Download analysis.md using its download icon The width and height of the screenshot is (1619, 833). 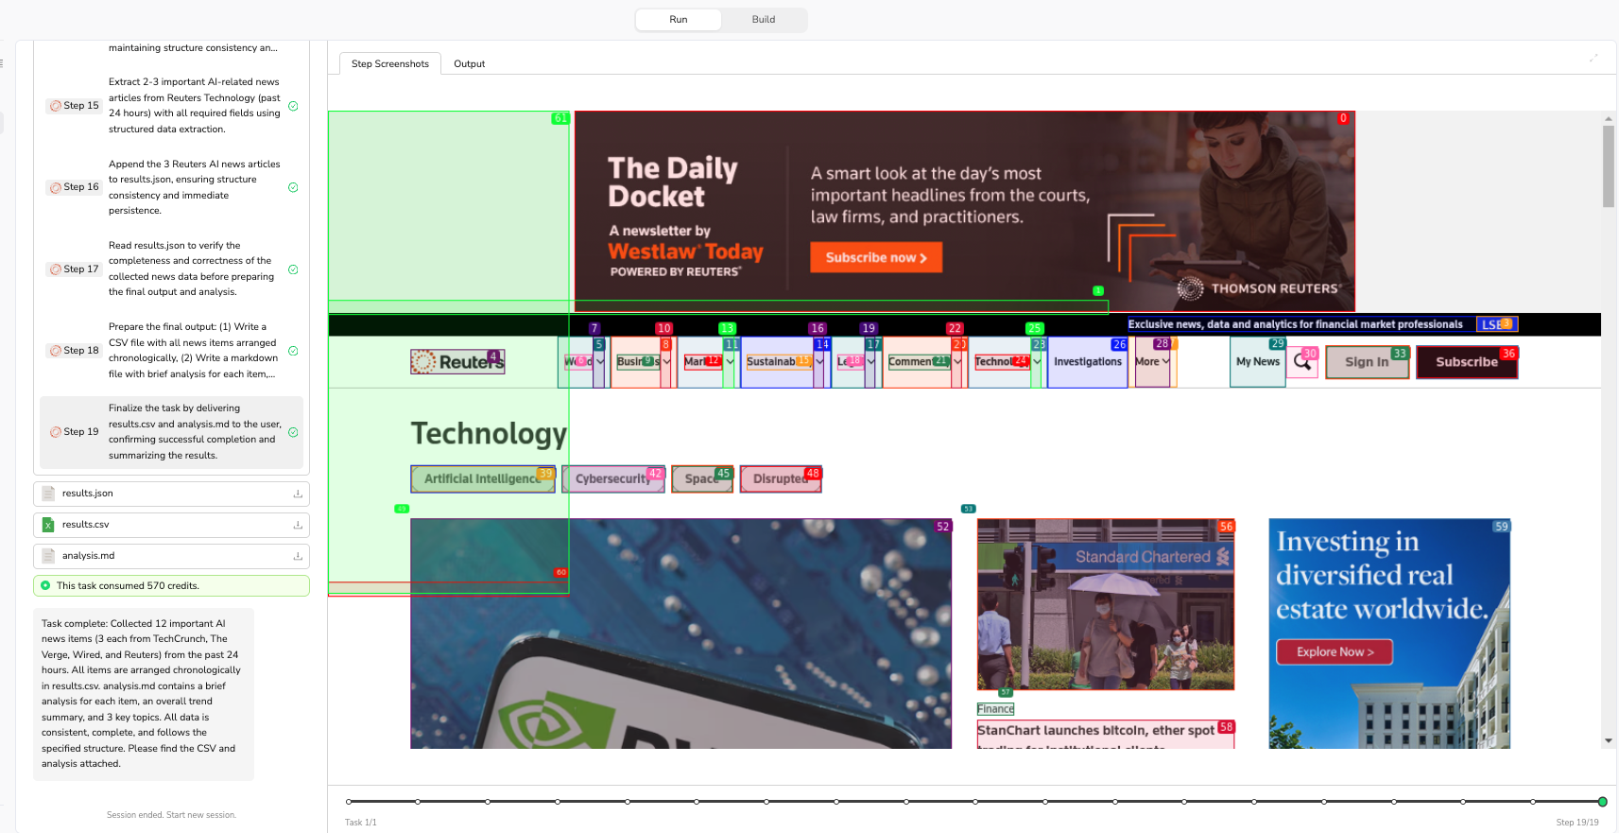point(298,556)
